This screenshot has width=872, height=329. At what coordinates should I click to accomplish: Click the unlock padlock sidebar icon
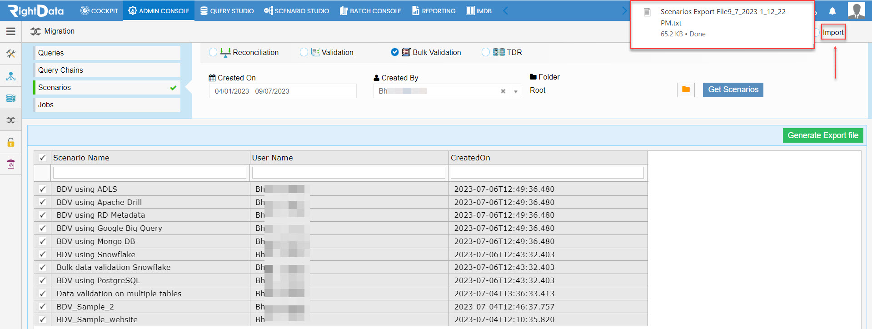point(11,142)
